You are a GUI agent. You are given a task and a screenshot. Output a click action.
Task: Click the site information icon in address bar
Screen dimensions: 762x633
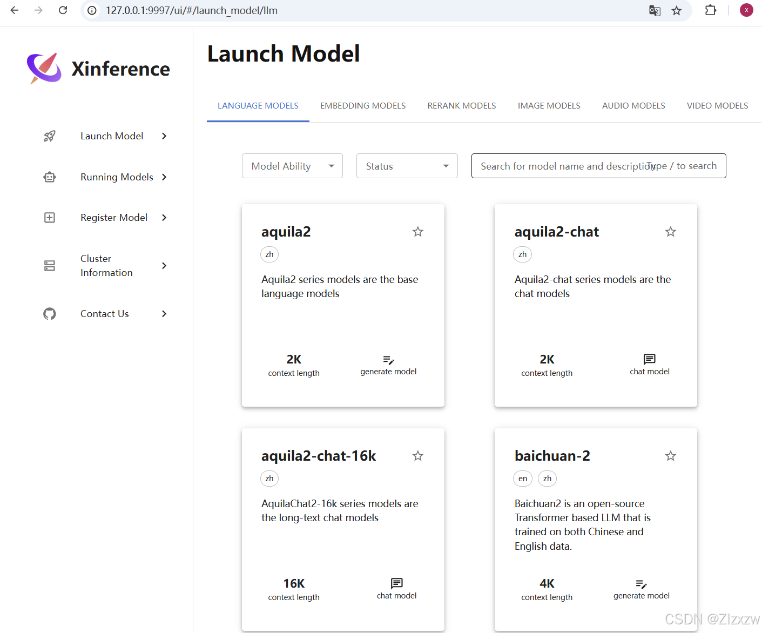point(92,10)
